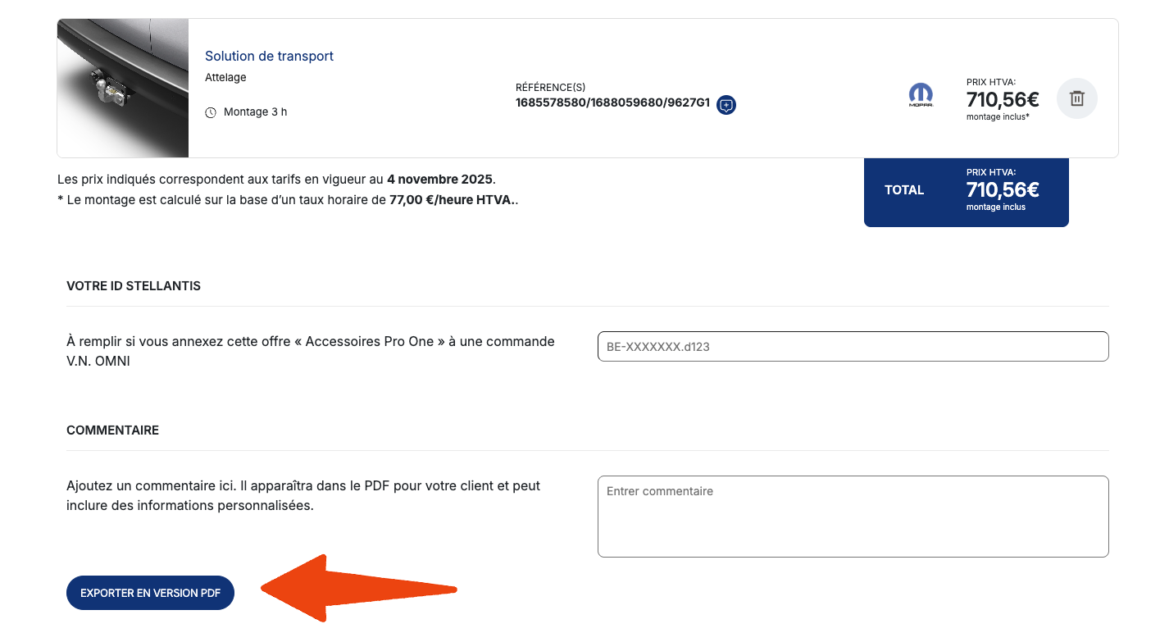Click the VOTRE ID STELLANTIS heading
The width and height of the screenshot is (1160, 642).
[x=134, y=286]
